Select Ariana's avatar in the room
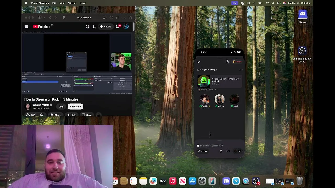The image size is (335, 188). click(x=219, y=99)
